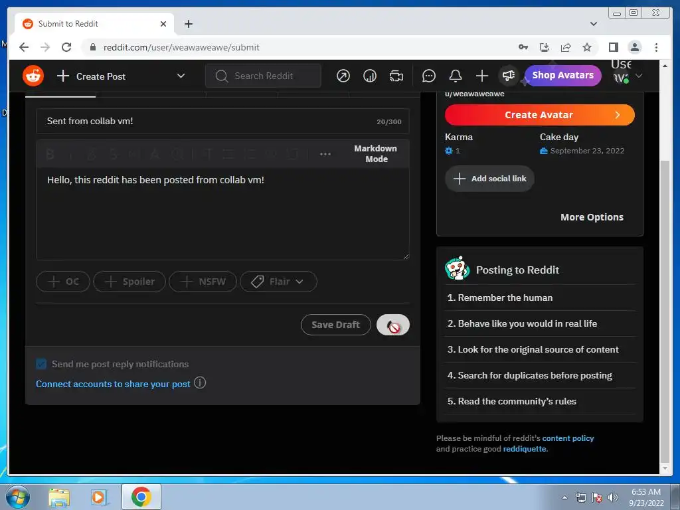Open the more formatting options ellipsis
680x510 pixels.
tap(325, 154)
